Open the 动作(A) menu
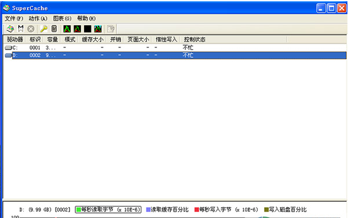Screen dimensions: 348x218 [x=38, y=19]
